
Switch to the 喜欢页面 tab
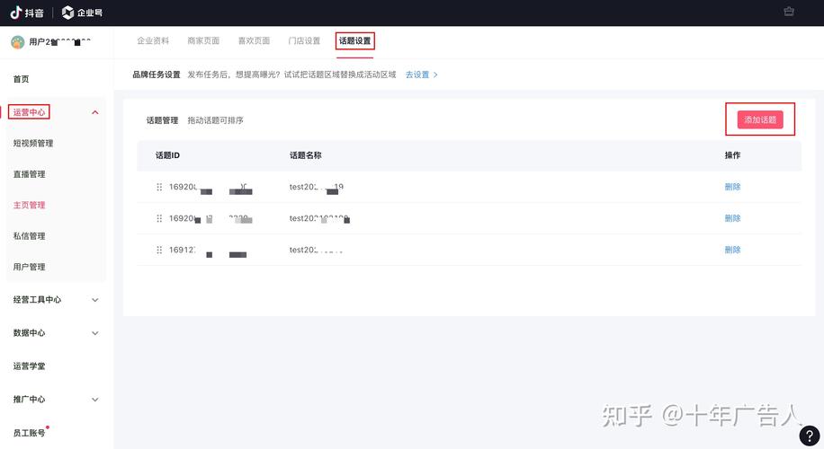[254, 41]
